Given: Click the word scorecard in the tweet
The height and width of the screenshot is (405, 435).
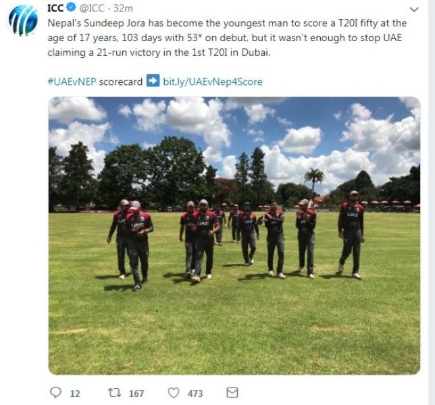Looking at the screenshot, I should [121, 82].
